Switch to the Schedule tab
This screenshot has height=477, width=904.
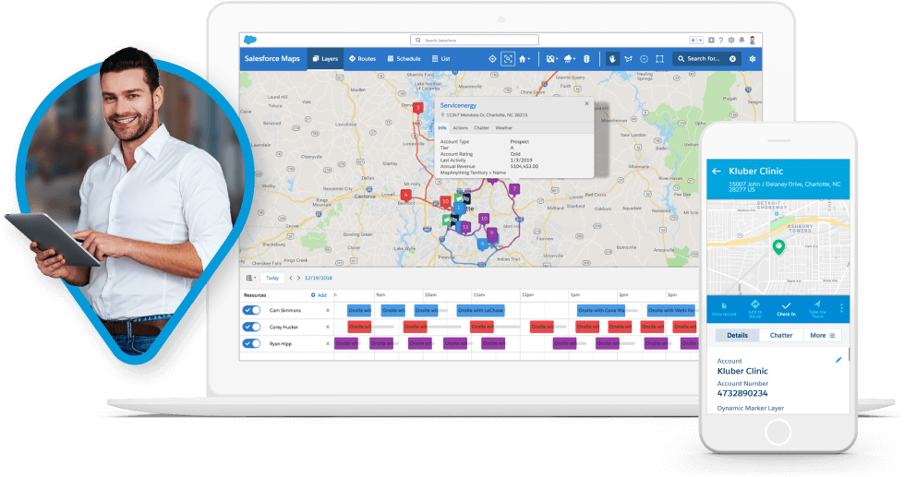pyautogui.click(x=404, y=59)
